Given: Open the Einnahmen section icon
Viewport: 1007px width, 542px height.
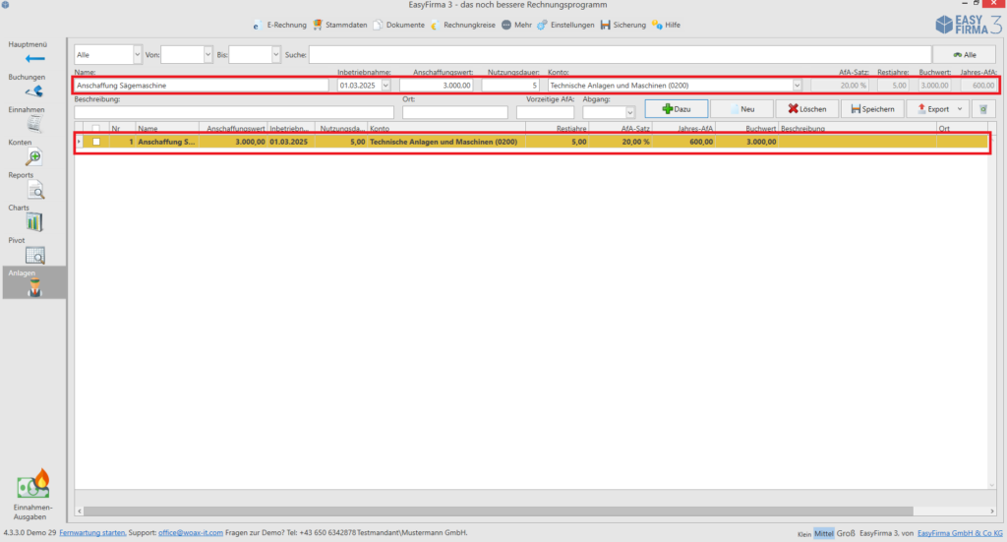Looking at the screenshot, I should pyautogui.click(x=34, y=124).
